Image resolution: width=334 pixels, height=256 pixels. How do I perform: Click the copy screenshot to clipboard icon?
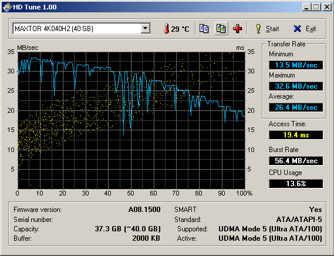click(221, 28)
